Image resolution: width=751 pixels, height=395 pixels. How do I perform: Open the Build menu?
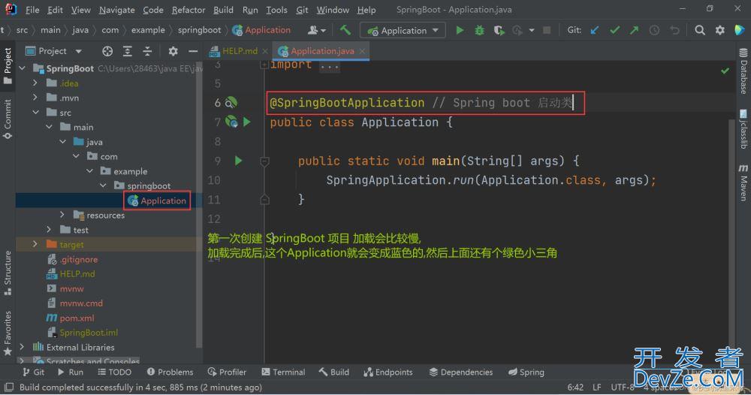(223, 10)
